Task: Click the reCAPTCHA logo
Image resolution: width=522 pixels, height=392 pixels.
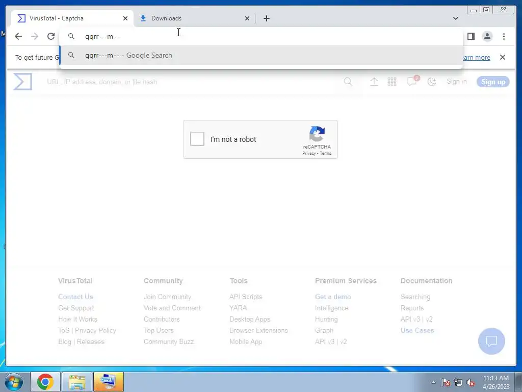Action: point(317,134)
